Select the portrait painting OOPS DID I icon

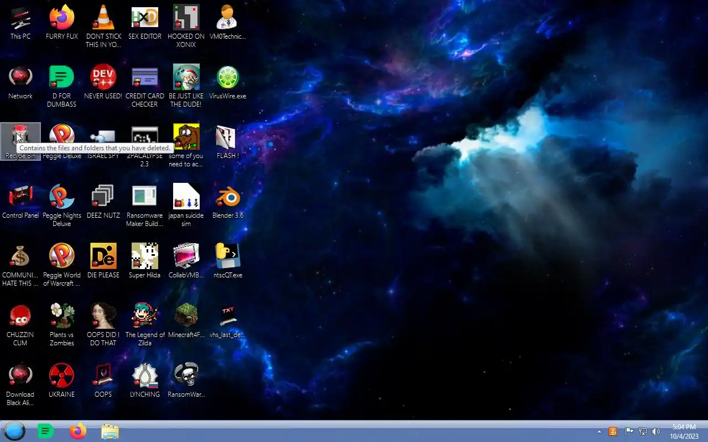(x=103, y=325)
